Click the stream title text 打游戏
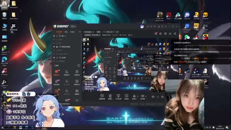 89,32
